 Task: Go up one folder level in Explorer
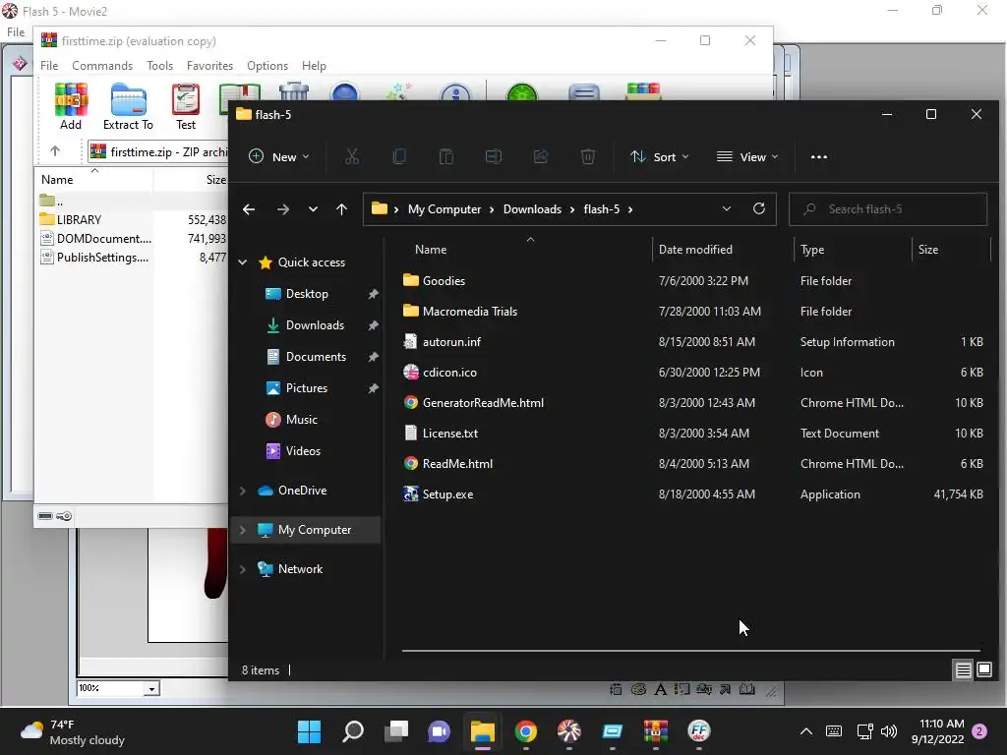[341, 209]
